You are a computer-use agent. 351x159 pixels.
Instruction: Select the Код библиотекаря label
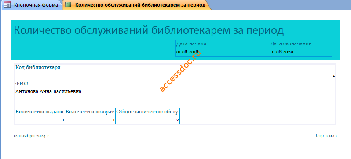click(x=38, y=67)
